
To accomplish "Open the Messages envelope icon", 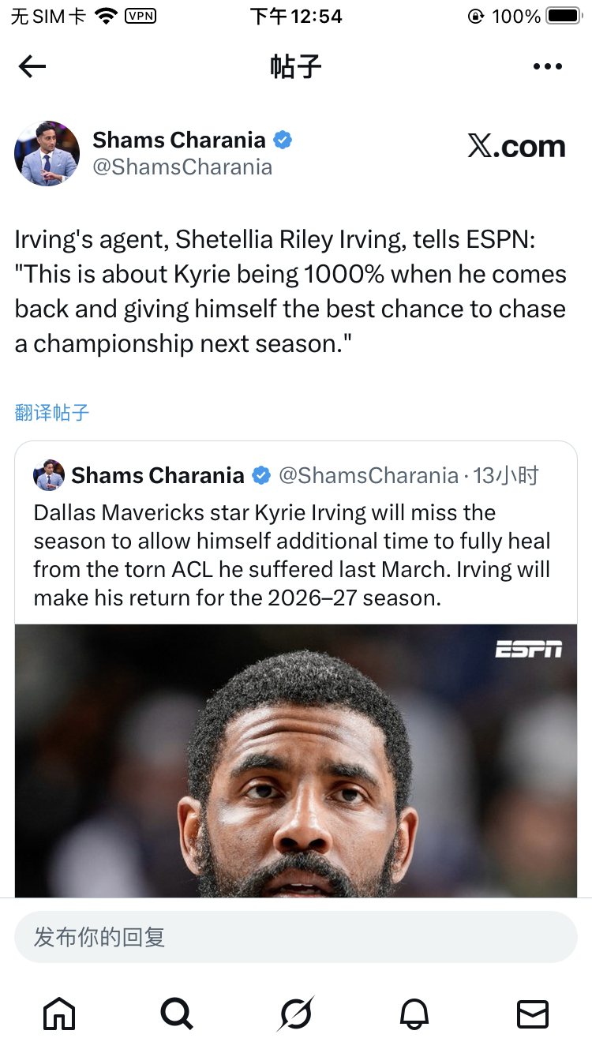I will (533, 1014).
